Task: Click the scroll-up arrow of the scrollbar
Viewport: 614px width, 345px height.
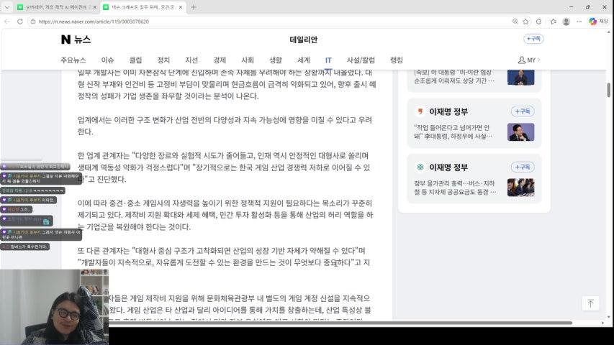Action: pos(608,32)
